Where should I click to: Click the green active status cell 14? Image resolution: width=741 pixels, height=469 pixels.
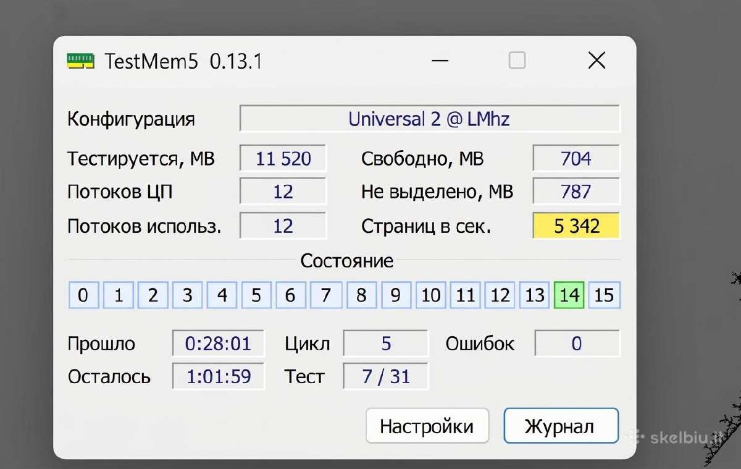coord(569,295)
